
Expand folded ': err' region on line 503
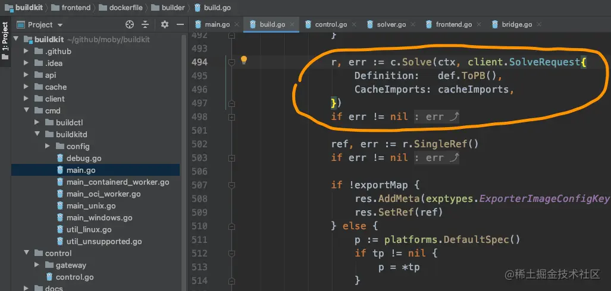pos(437,157)
